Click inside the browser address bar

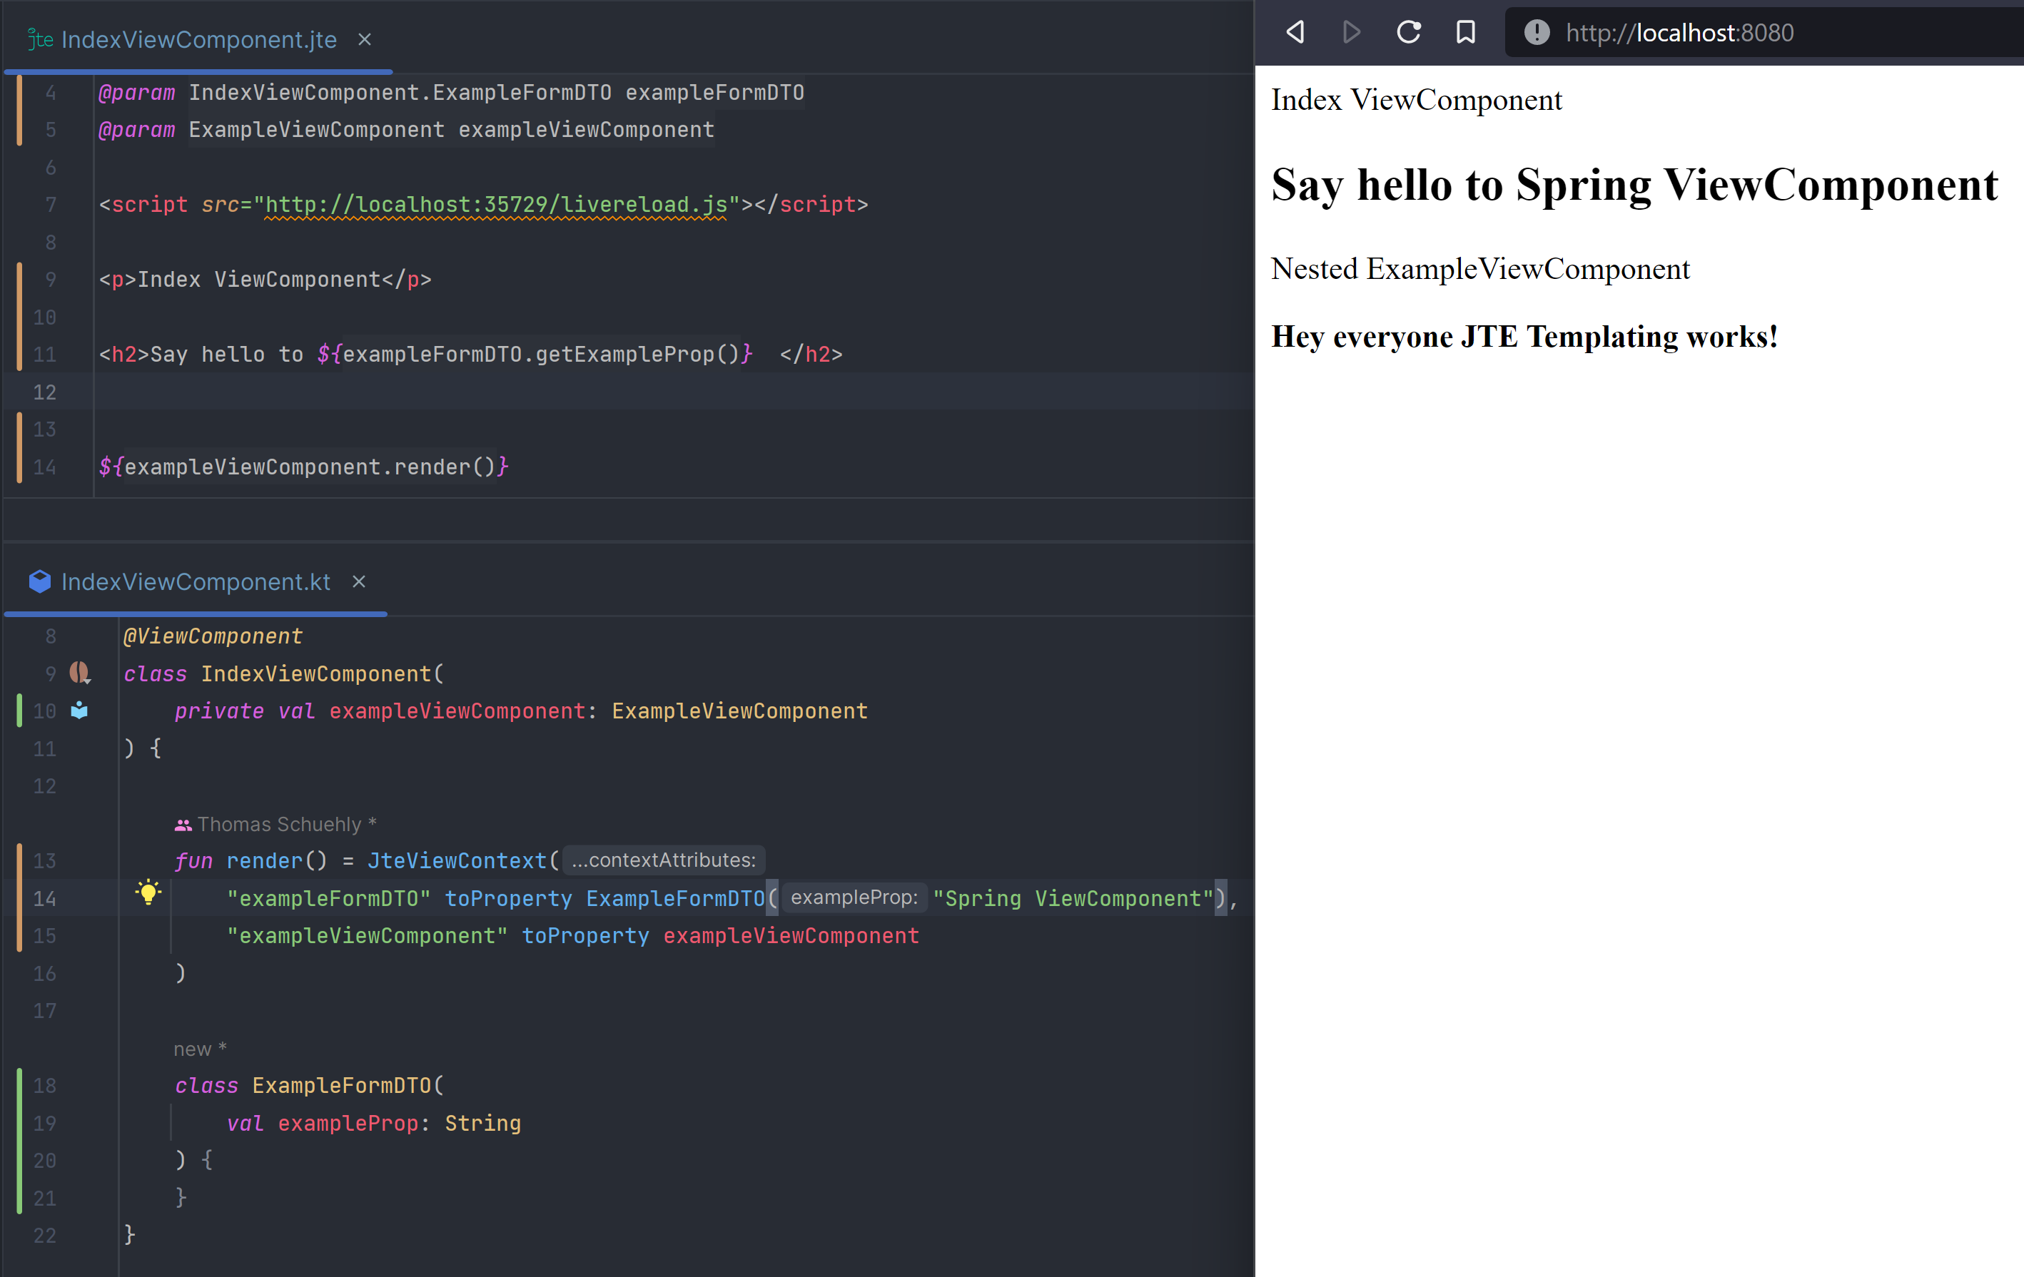tap(1765, 32)
